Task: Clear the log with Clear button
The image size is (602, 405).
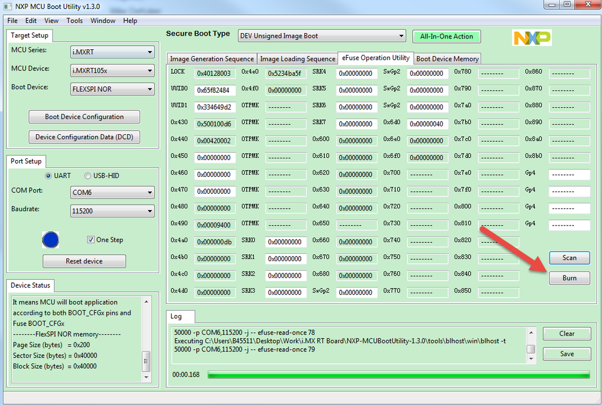Action: (x=566, y=333)
